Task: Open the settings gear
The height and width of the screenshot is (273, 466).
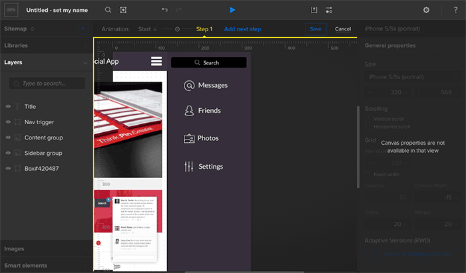Action: 426,10
